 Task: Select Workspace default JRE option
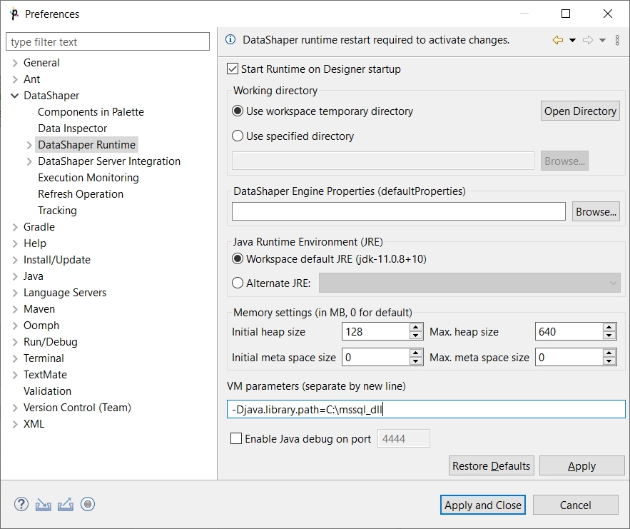pyautogui.click(x=238, y=258)
